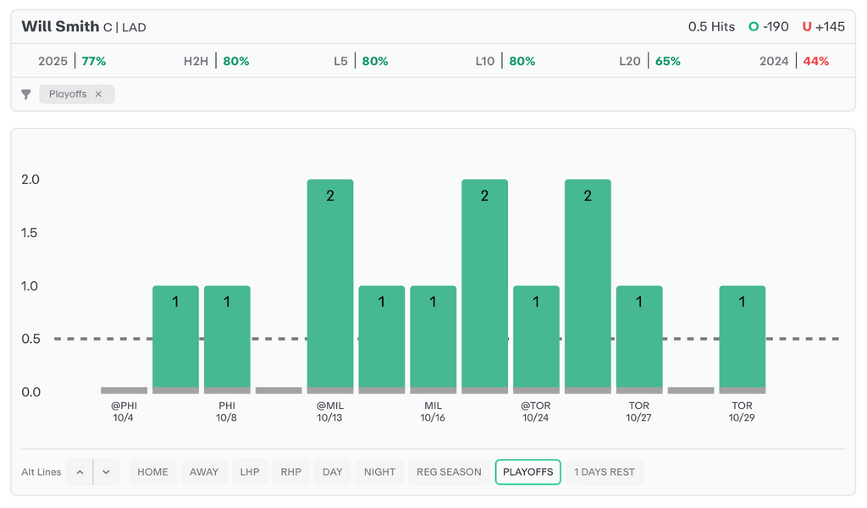Select the Over -190 odds

pyautogui.click(x=769, y=26)
